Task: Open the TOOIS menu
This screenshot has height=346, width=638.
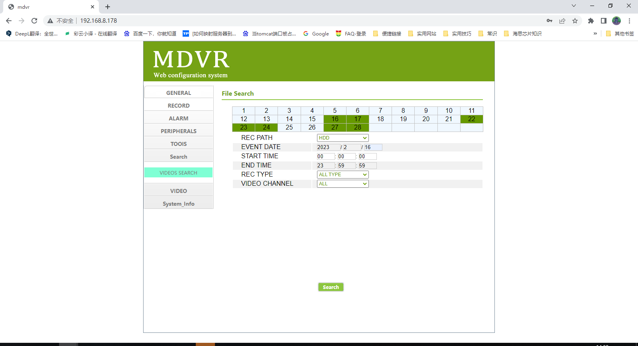Action: tap(179, 144)
